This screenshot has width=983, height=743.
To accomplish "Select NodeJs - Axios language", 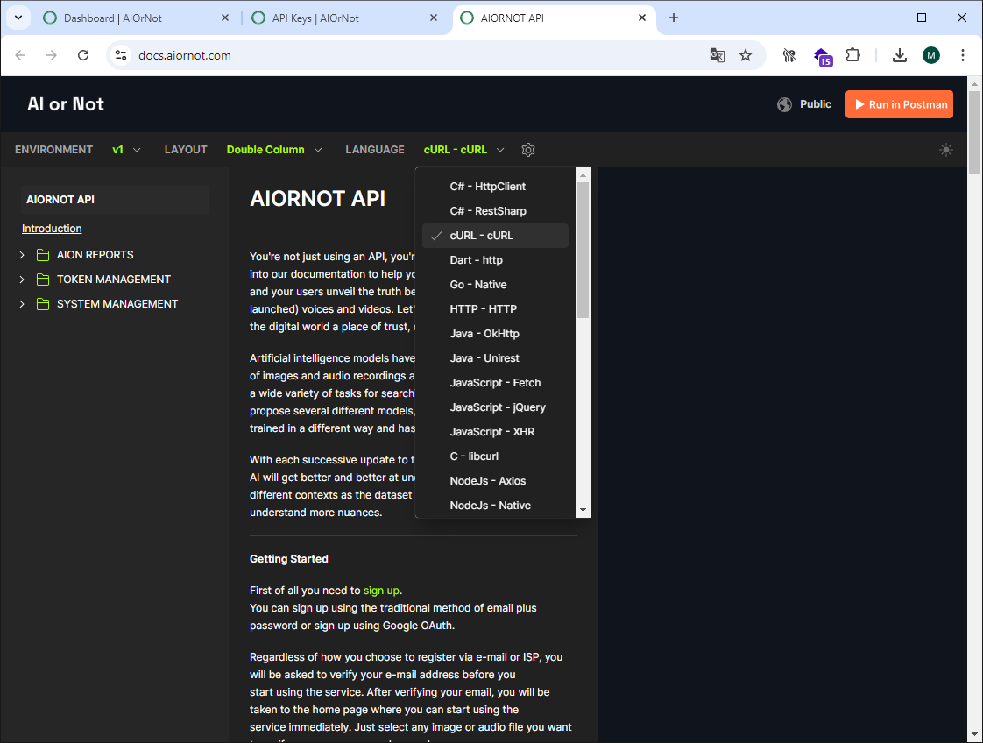I will tap(495, 480).
